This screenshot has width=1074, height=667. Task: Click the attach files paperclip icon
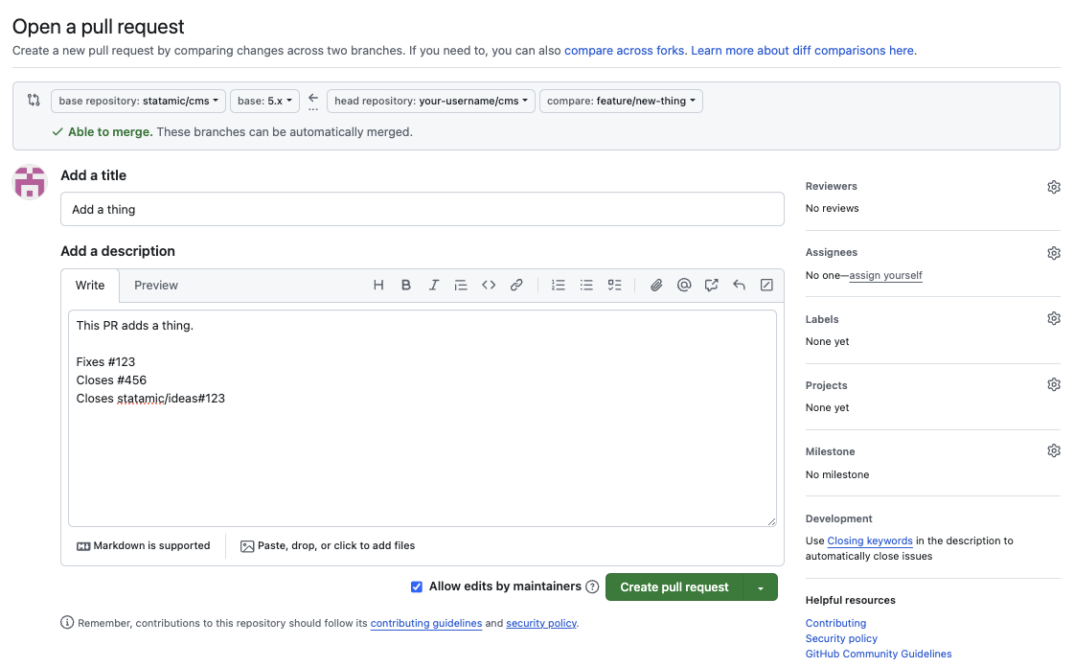point(656,285)
